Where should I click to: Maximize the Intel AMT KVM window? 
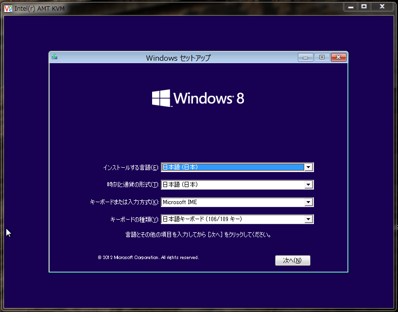(364, 7)
